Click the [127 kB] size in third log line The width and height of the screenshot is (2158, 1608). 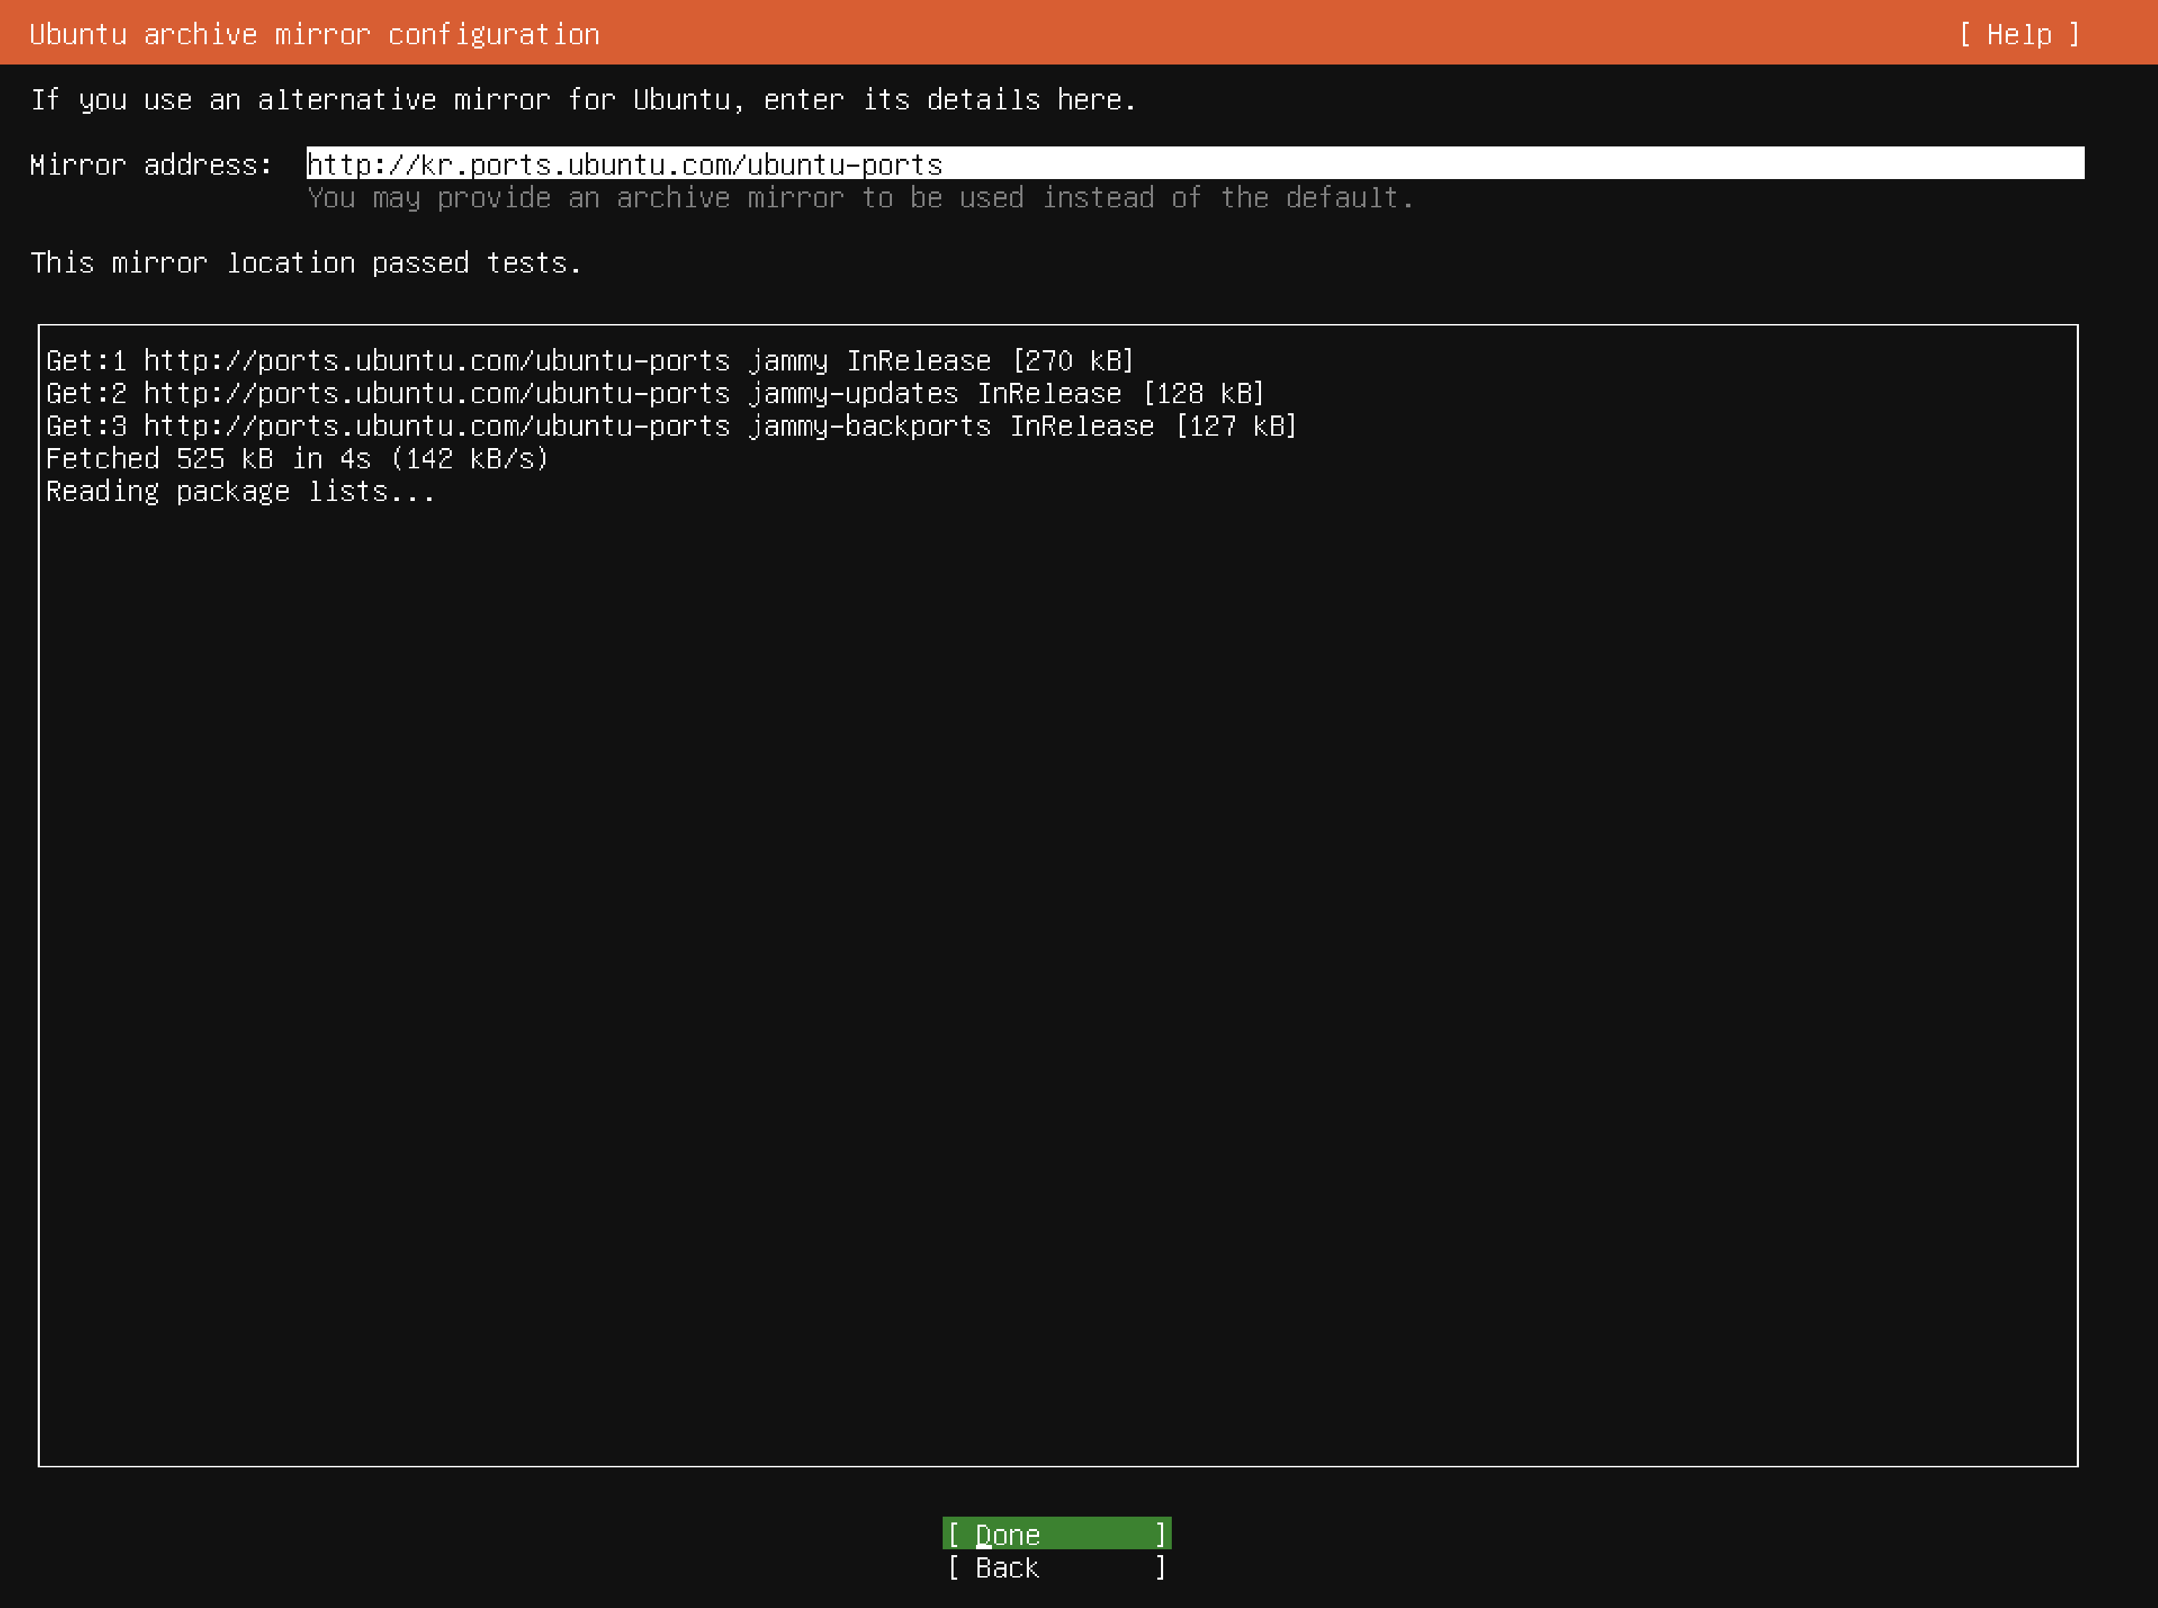1235,426
